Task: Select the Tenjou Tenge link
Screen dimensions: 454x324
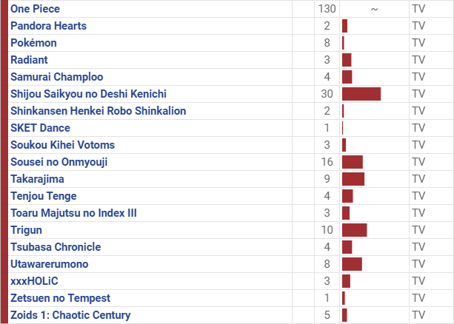Action: tap(44, 196)
